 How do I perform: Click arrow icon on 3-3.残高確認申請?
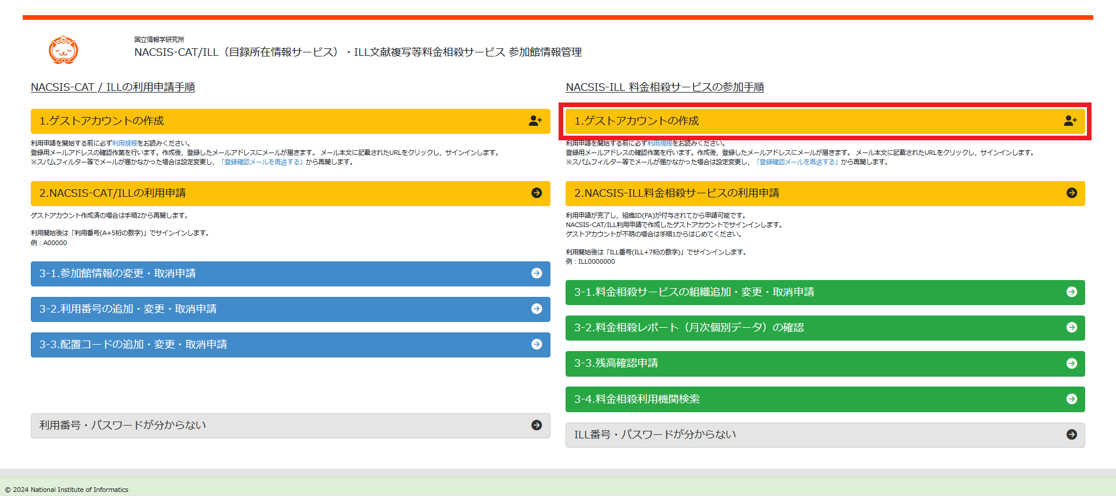(x=1071, y=363)
